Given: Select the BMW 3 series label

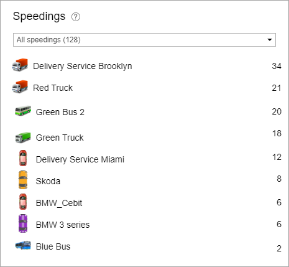Looking at the screenshot, I should click(63, 225).
